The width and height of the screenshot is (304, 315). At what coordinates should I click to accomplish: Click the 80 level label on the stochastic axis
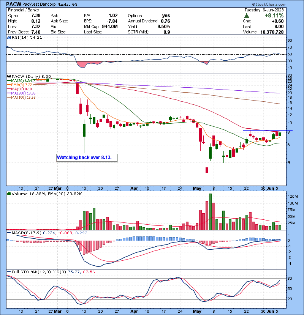(290, 279)
